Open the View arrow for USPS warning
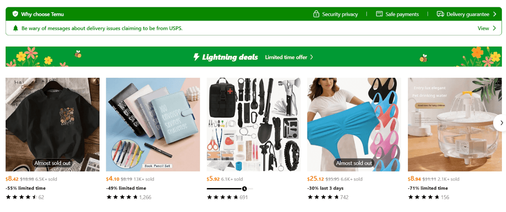Screen dimensions: 506x212 tap(495, 28)
